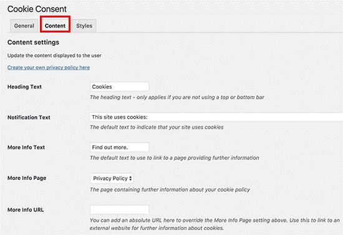Click the Update the content displayed description
The width and height of the screenshot is (343, 235).
(x=54, y=56)
